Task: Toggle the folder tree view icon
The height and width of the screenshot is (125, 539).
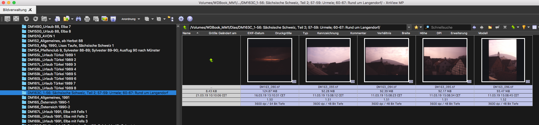Action: point(171,19)
